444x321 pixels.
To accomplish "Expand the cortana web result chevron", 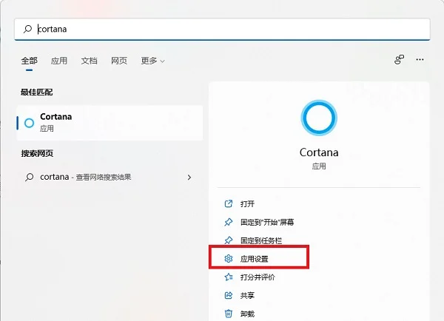I will tap(189, 178).
